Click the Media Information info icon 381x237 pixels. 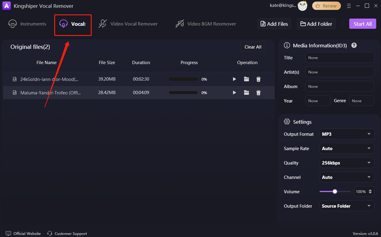[287, 45]
